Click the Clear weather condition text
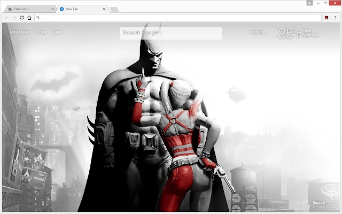Image resolution: width=342 pixels, height=214 pixels. [x=307, y=30]
